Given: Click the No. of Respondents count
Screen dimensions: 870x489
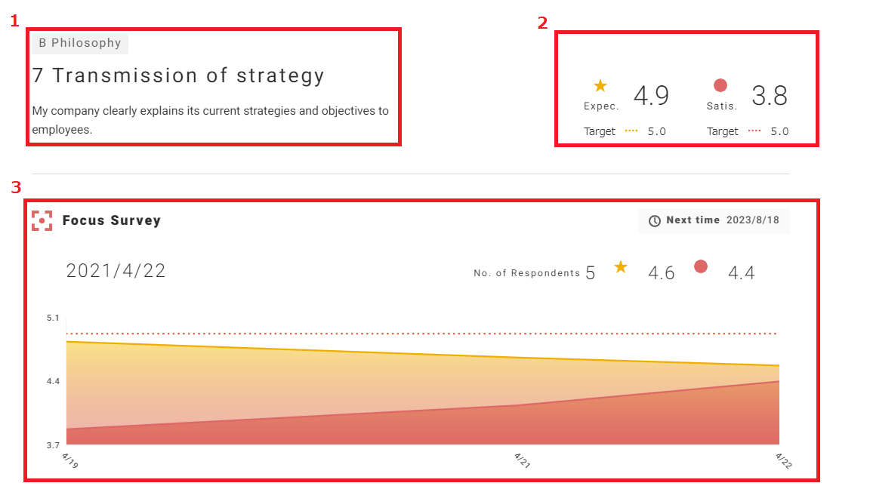Looking at the screenshot, I should (590, 273).
